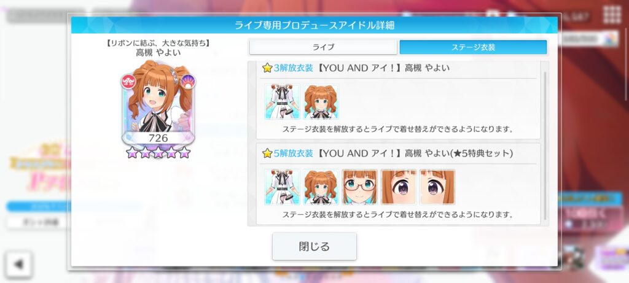Viewport: 629px width, 283px height.
Task: Open the grid menu icon at top right
Action: pyautogui.click(x=612, y=15)
